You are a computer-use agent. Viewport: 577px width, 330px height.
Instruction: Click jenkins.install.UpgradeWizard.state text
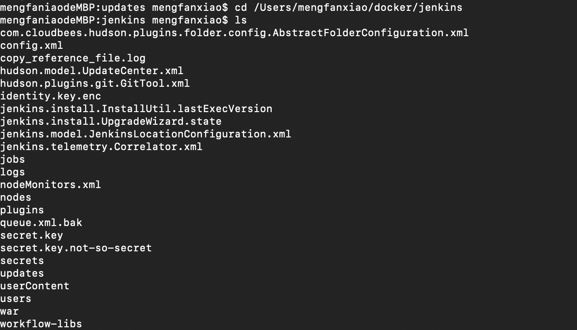pyautogui.click(x=111, y=122)
